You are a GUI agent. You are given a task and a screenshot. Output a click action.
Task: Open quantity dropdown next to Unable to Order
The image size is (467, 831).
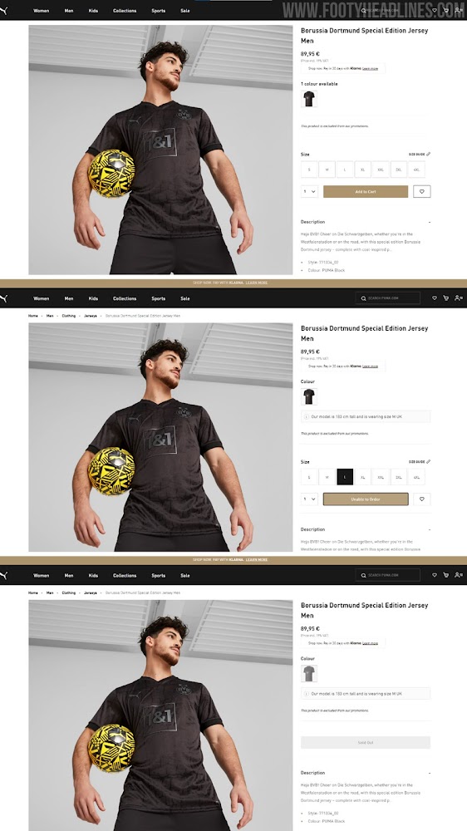[x=310, y=499]
